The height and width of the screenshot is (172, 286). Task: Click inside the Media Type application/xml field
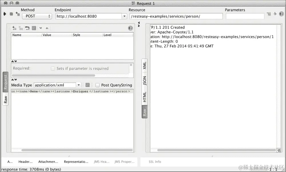pyautogui.click(x=55, y=85)
